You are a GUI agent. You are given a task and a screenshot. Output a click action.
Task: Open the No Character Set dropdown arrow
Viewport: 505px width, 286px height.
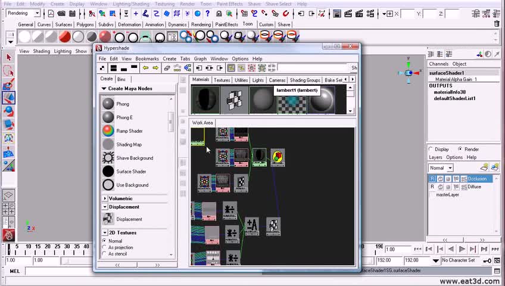click(436, 260)
